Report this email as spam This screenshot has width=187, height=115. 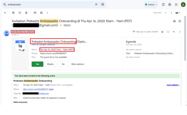coord(20,13)
